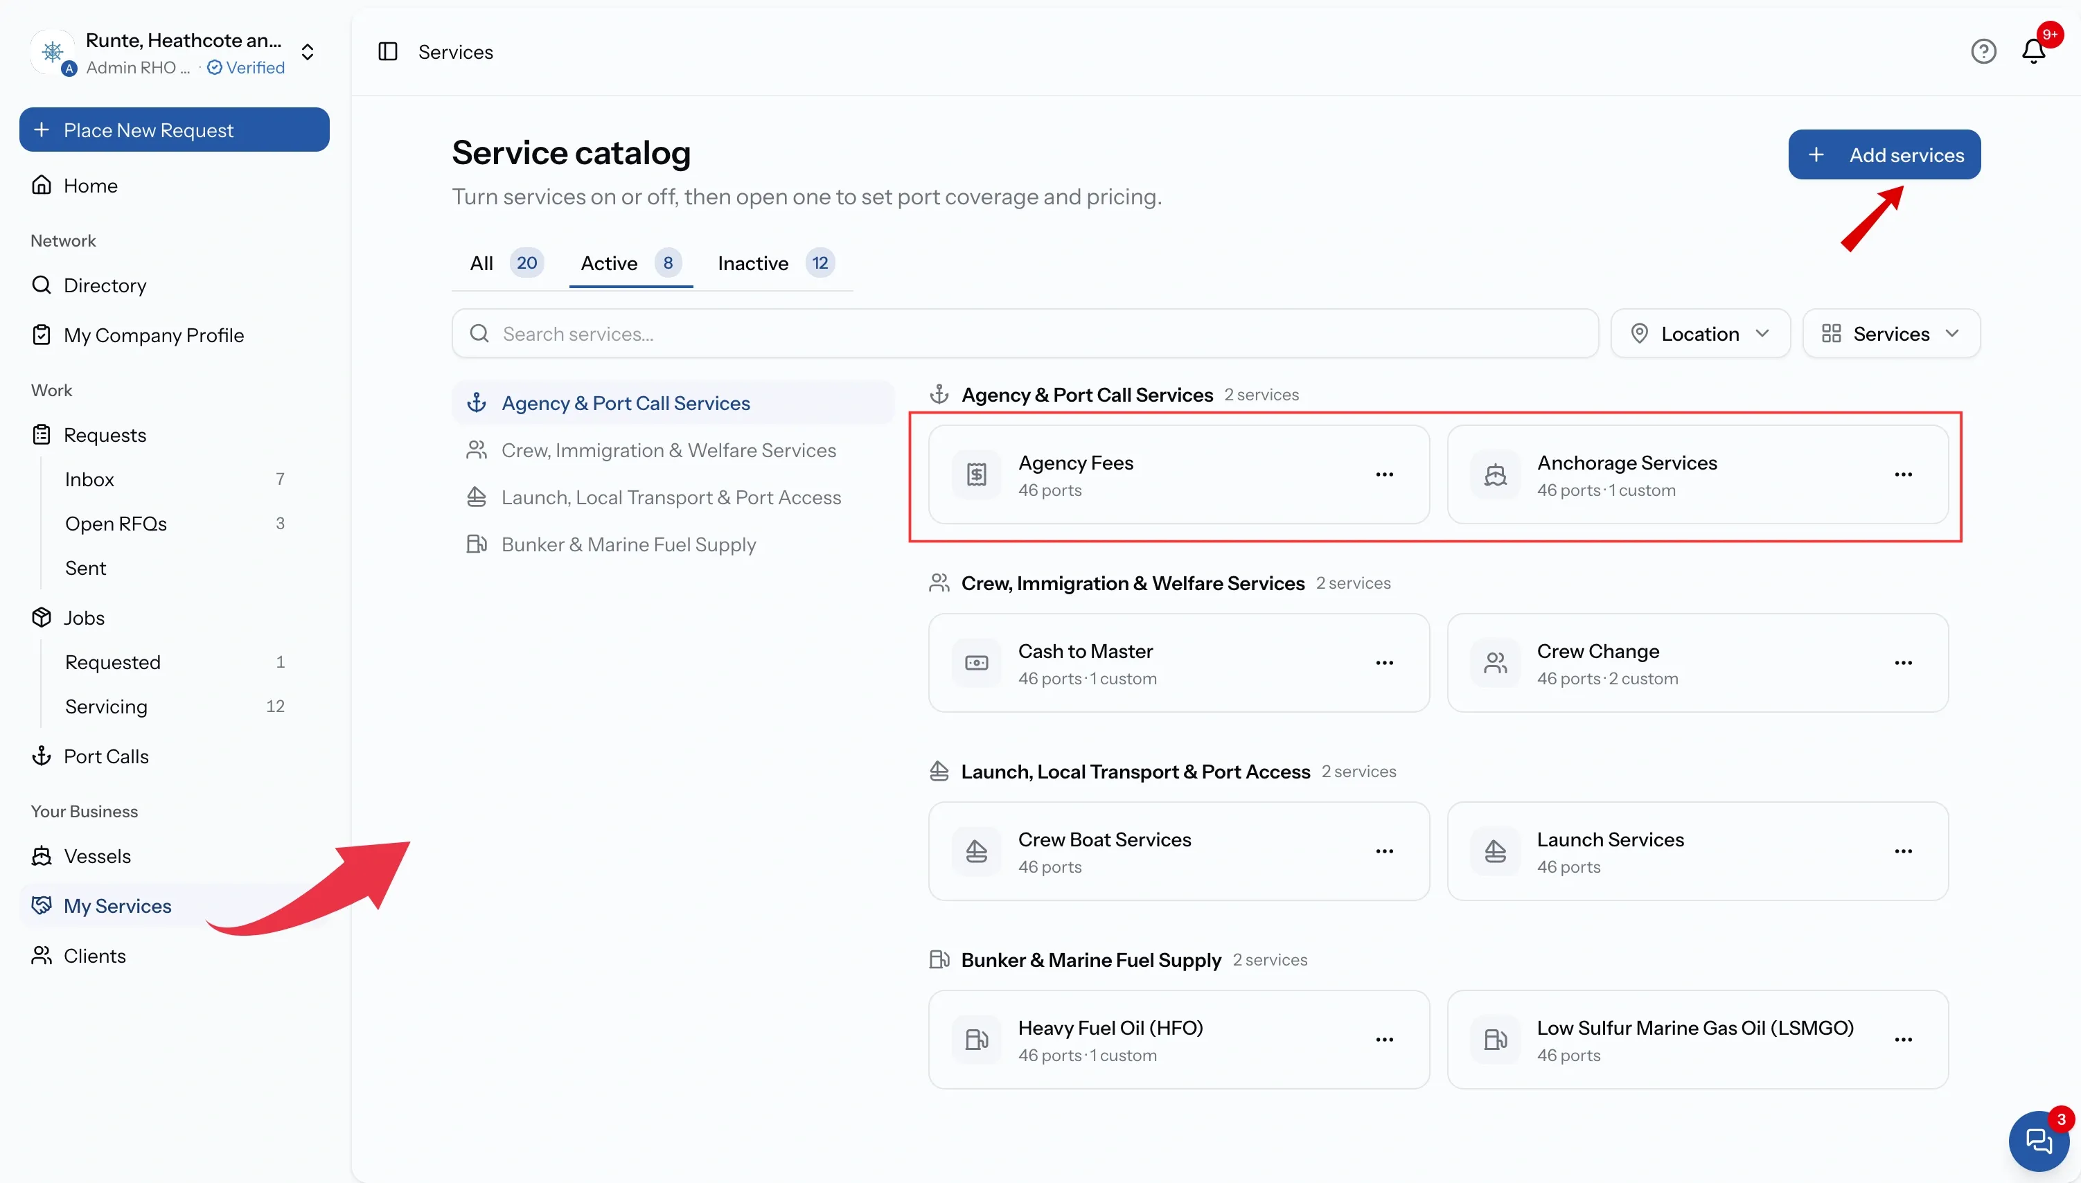Focus the Search services field
The image size is (2081, 1183).
pyautogui.click(x=1025, y=333)
